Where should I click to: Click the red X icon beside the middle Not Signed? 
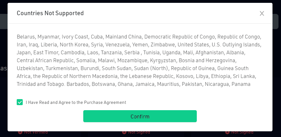[x=124, y=132]
